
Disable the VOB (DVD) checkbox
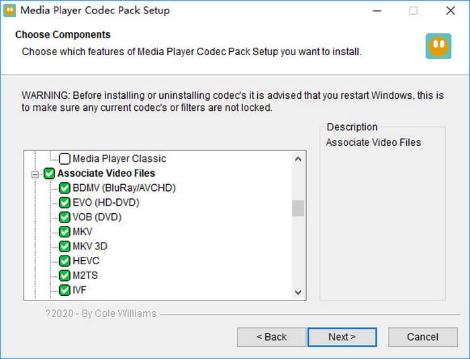tap(64, 217)
